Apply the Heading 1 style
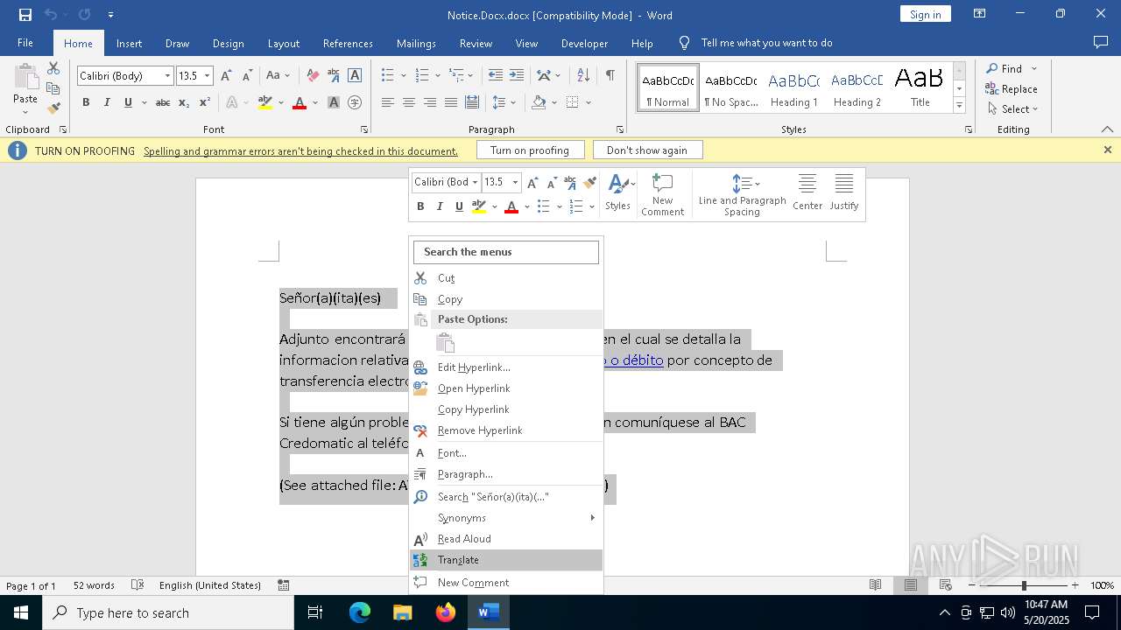This screenshot has width=1121, height=630. coord(793,88)
